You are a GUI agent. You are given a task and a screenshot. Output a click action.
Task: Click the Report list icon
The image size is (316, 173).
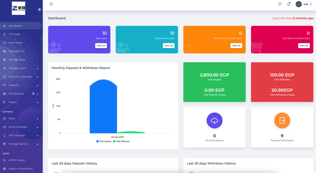[4, 102]
